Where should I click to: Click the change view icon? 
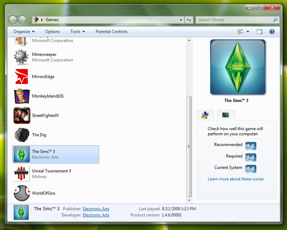(x=240, y=31)
